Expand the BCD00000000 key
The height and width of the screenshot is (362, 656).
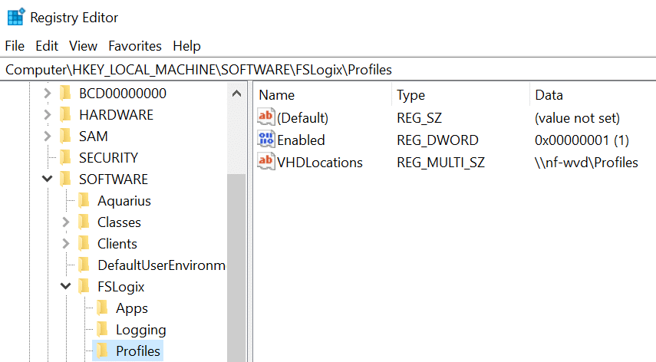(x=48, y=94)
